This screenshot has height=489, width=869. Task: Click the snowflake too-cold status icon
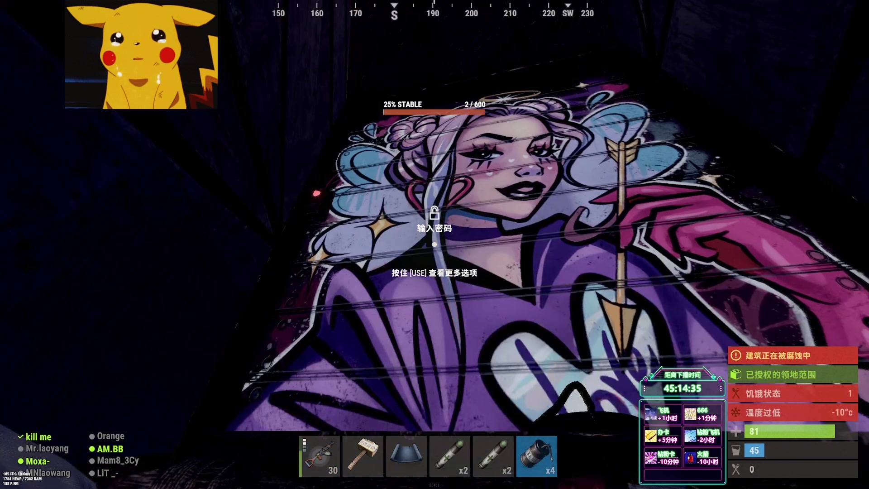tap(736, 412)
